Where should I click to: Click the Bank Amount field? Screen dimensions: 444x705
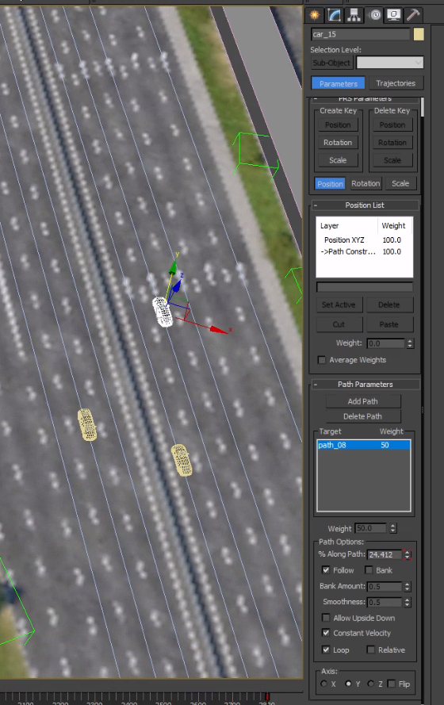pyautogui.click(x=385, y=587)
